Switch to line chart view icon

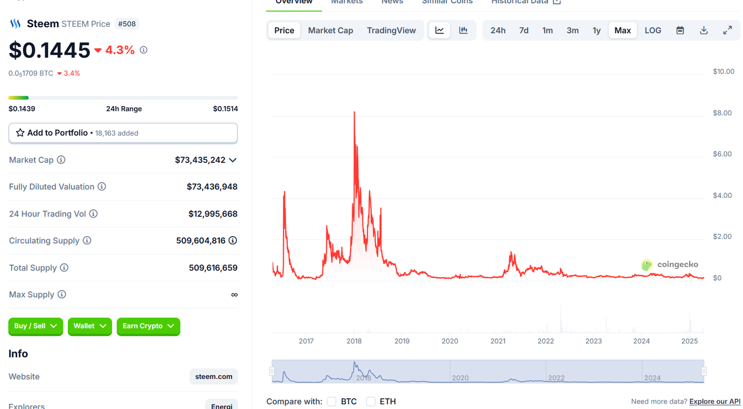[439, 30]
